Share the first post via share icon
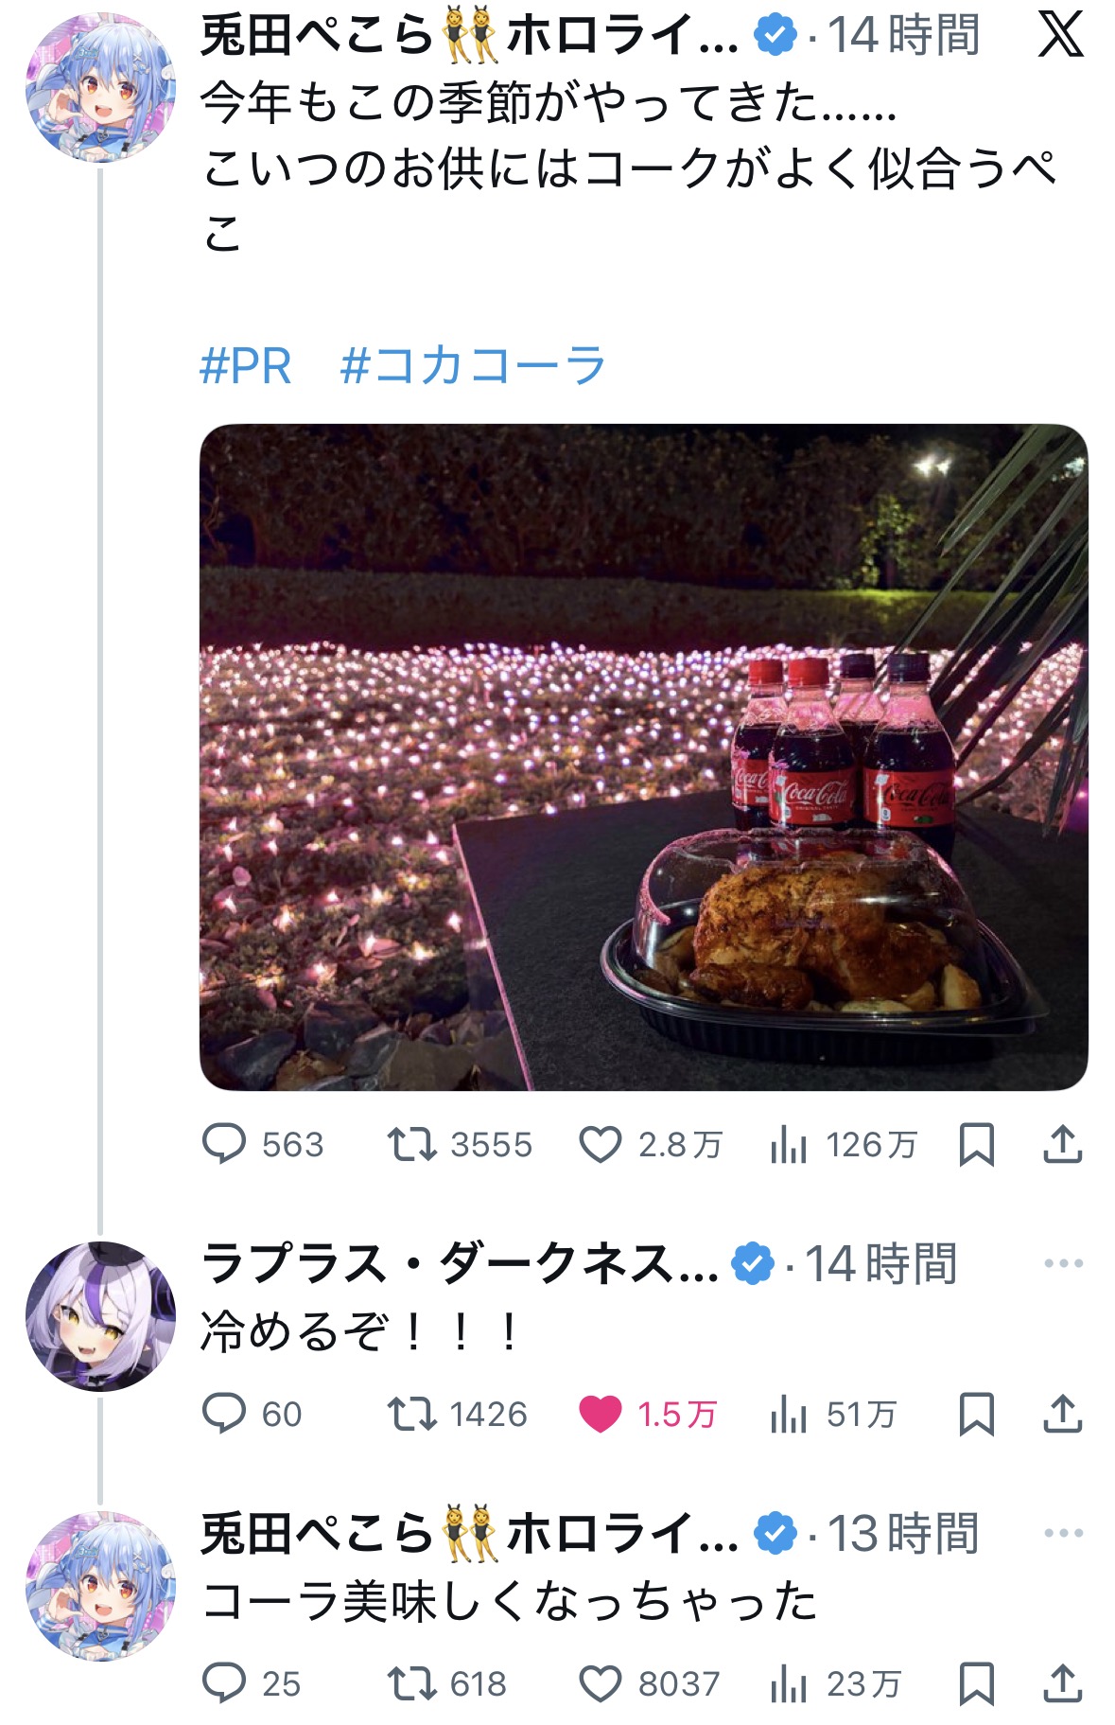The width and height of the screenshot is (1115, 1725). click(x=1062, y=1144)
